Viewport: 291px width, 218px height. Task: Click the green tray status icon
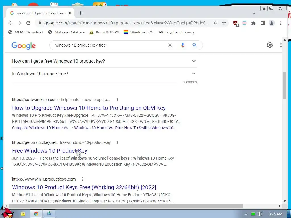click(253, 214)
